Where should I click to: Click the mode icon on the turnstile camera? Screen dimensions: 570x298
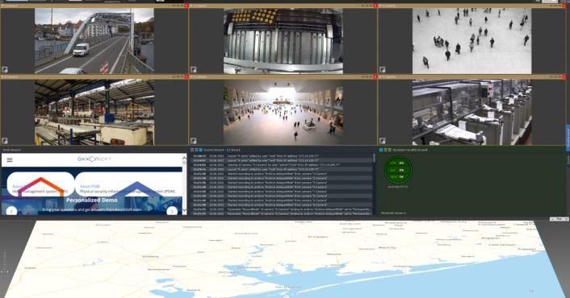pos(383,141)
